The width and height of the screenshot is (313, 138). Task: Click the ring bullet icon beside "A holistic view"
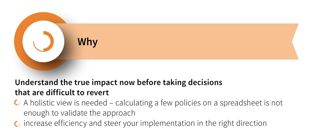[17, 103]
